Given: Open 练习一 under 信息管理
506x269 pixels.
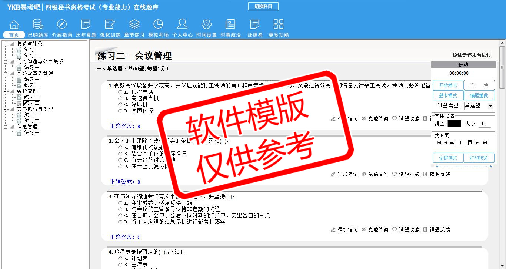Looking at the screenshot, I should 31,132.
